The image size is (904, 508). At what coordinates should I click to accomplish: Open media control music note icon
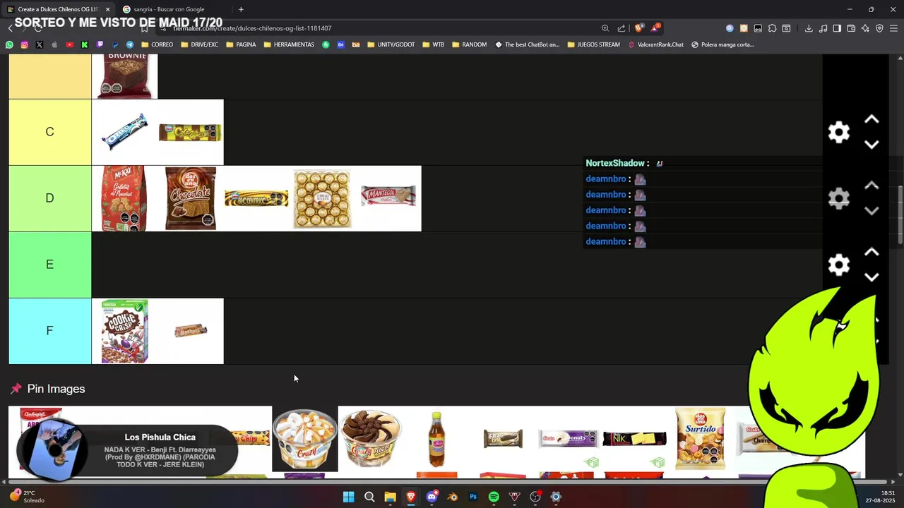coord(823,28)
